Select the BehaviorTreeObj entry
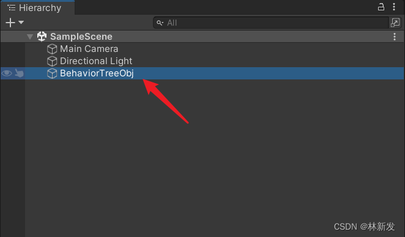405x237 pixels. (97, 73)
